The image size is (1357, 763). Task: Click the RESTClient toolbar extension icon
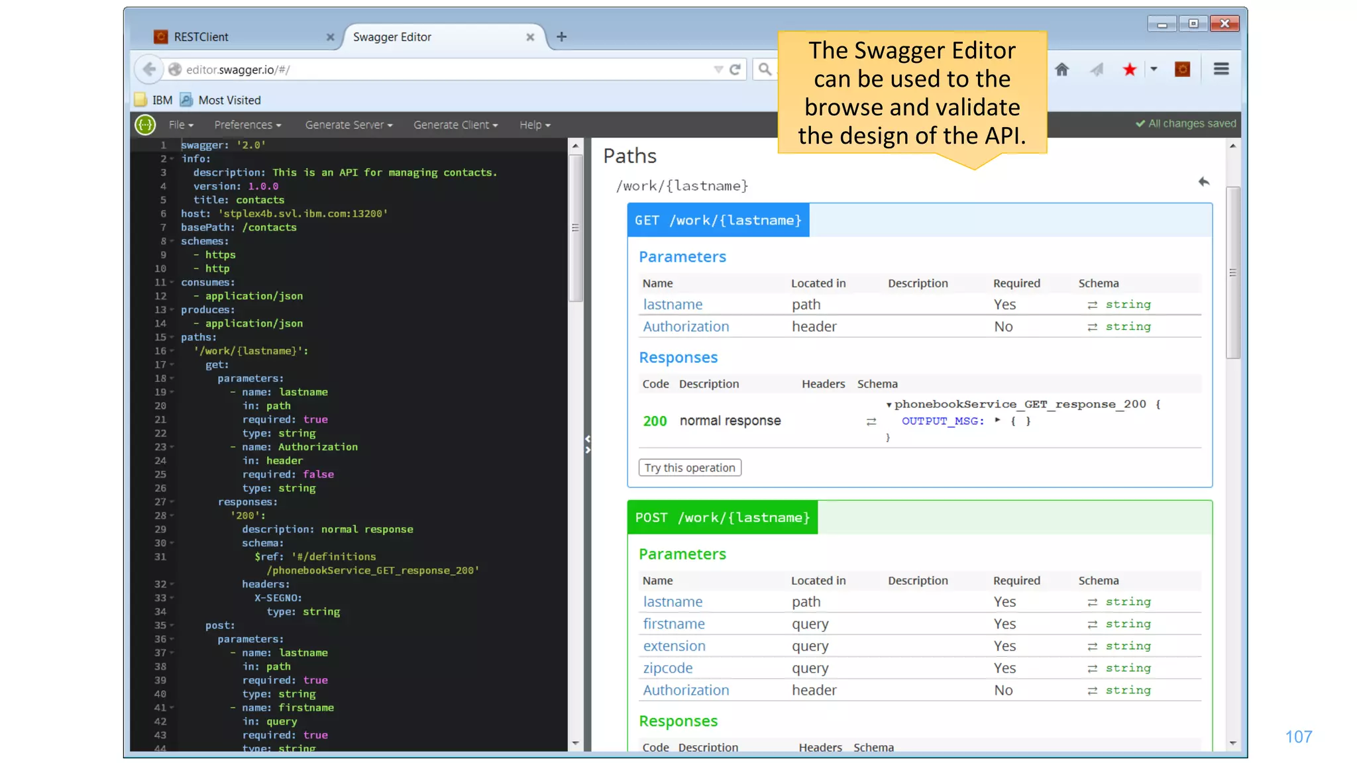click(1182, 69)
